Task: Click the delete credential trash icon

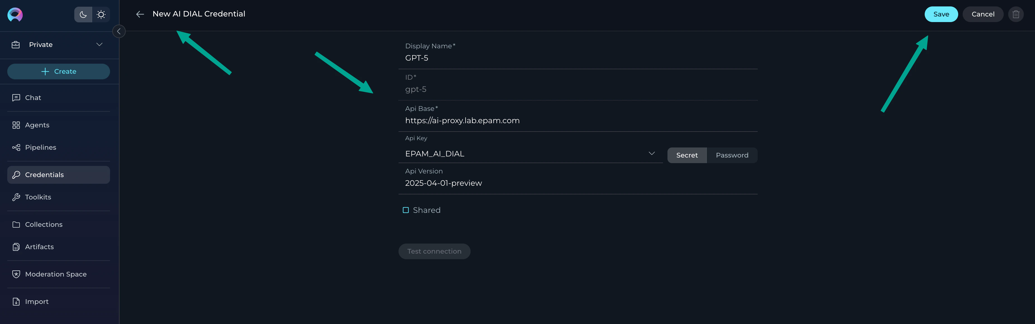Action: 1016,14
